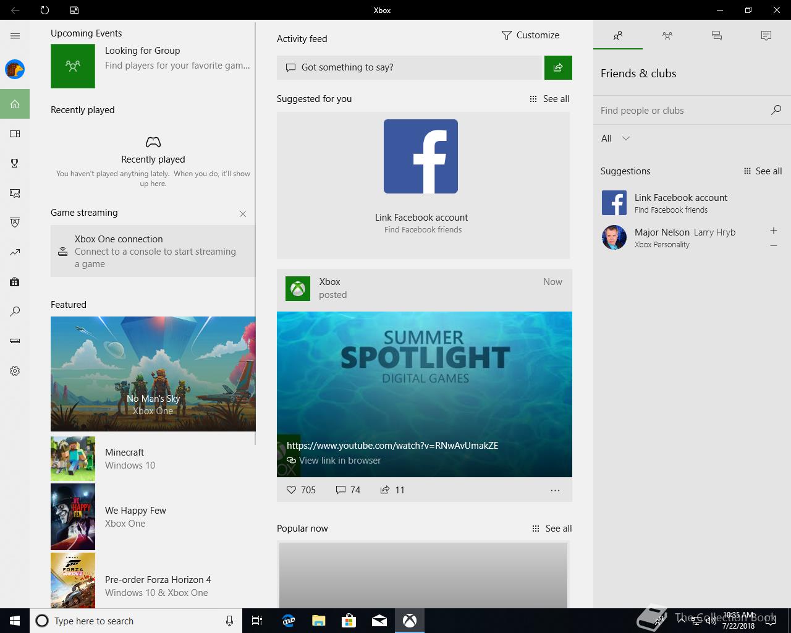The width and height of the screenshot is (791, 633).
Task: Open the YouTube URL on the post
Action: [392, 445]
